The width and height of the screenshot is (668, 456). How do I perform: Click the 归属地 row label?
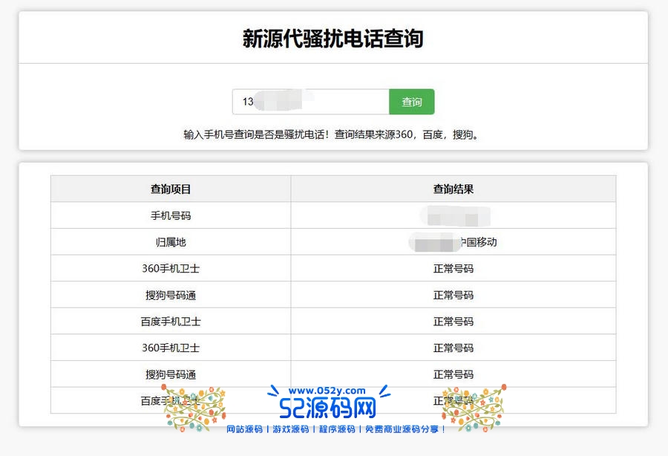(171, 242)
